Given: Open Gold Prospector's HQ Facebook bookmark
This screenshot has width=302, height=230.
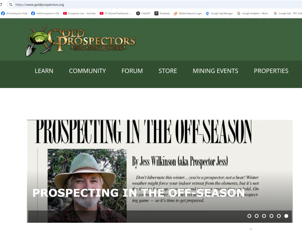Looking at the screenshot, I should [45, 13].
